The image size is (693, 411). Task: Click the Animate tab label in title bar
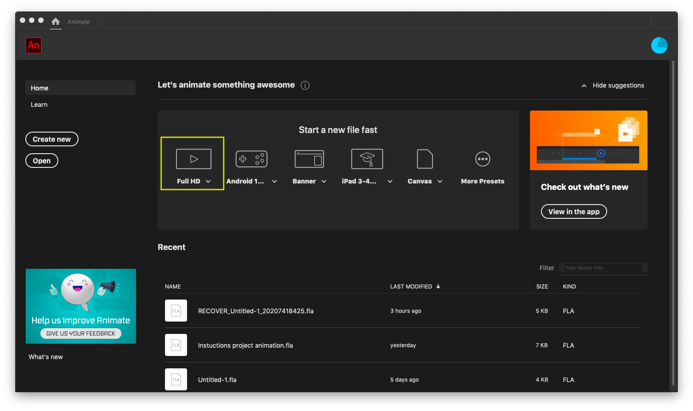tap(79, 22)
